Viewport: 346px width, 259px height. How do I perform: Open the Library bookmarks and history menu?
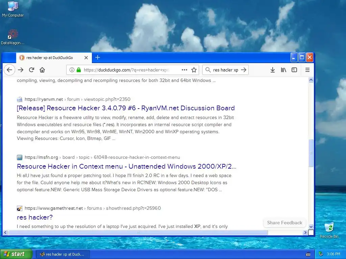pyautogui.click(x=283, y=70)
